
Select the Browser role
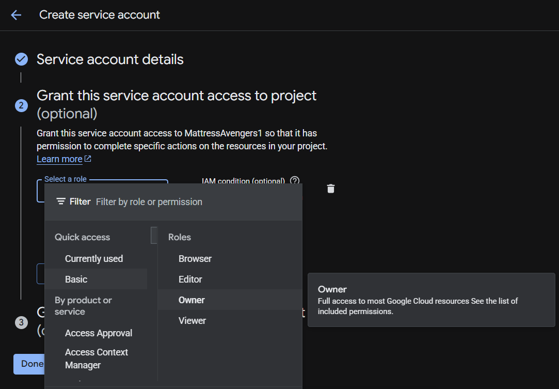coord(195,259)
